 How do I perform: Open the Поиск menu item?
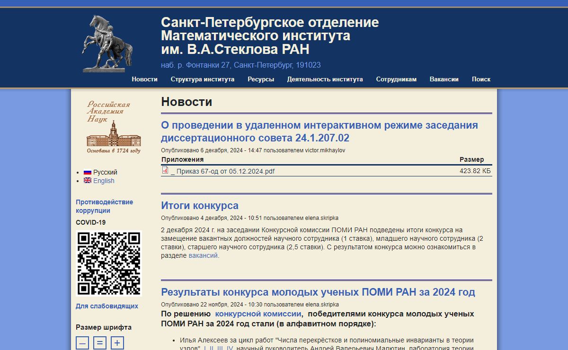pyautogui.click(x=481, y=79)
